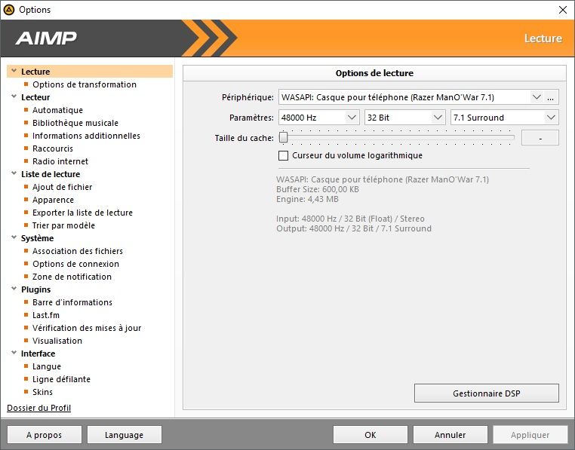575x450 pixels.
Task: Collapse the Système tree section
Action: click(x=14, y=237)
